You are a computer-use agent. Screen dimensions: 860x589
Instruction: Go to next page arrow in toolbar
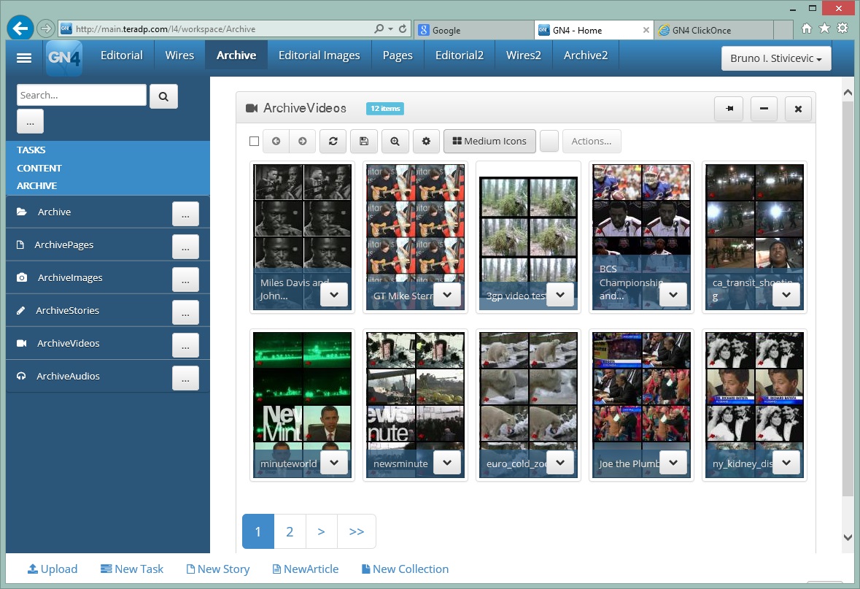(x=302, y=141)
